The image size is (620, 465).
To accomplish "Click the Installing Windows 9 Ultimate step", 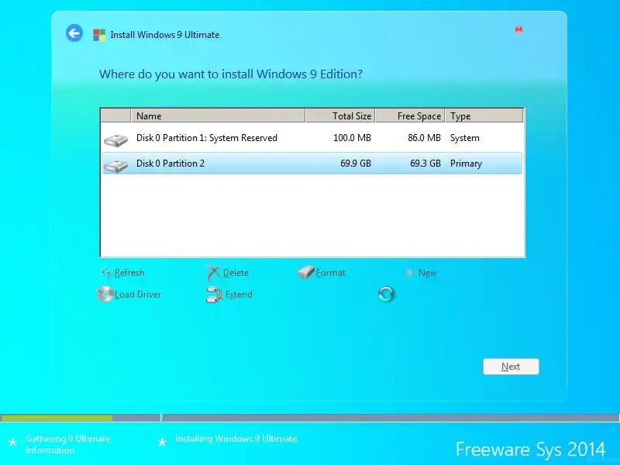I will [x=236, y=439].
